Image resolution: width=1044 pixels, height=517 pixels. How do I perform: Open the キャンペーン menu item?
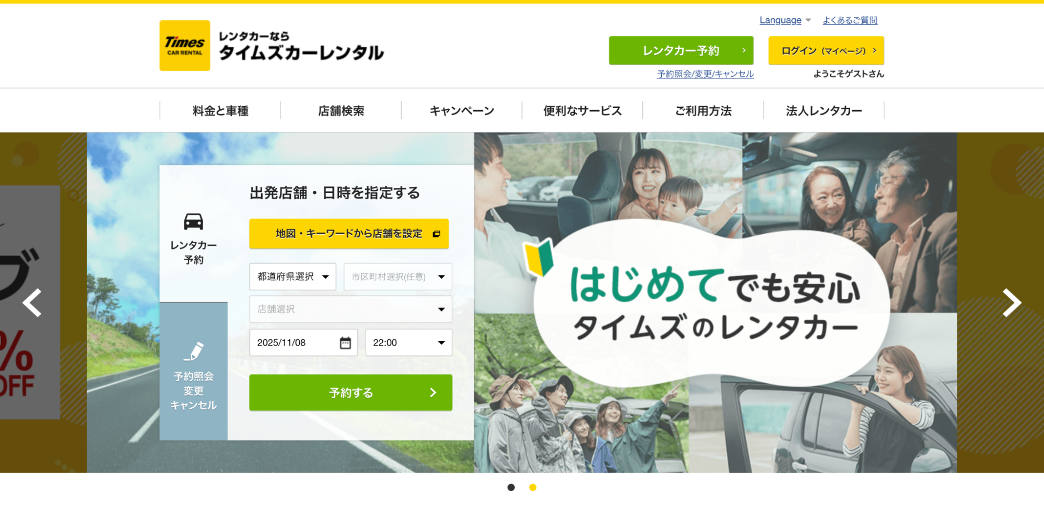coord(462,111)
